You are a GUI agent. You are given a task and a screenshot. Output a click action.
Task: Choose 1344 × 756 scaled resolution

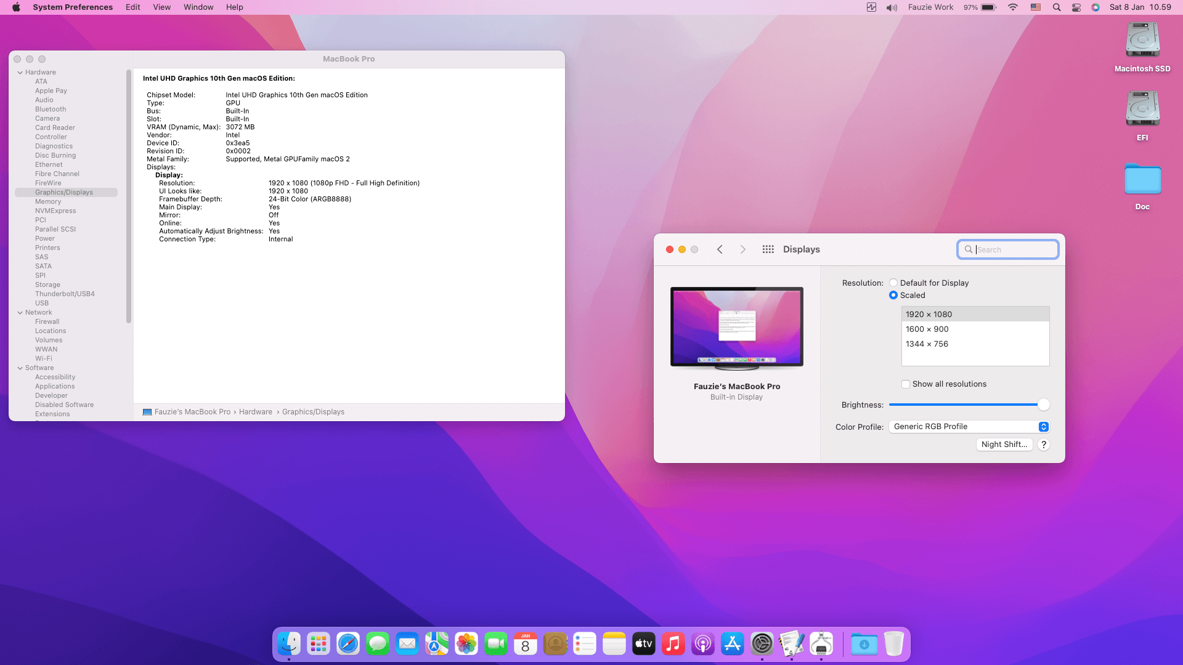pyautogui.click(x=975, y=344)
